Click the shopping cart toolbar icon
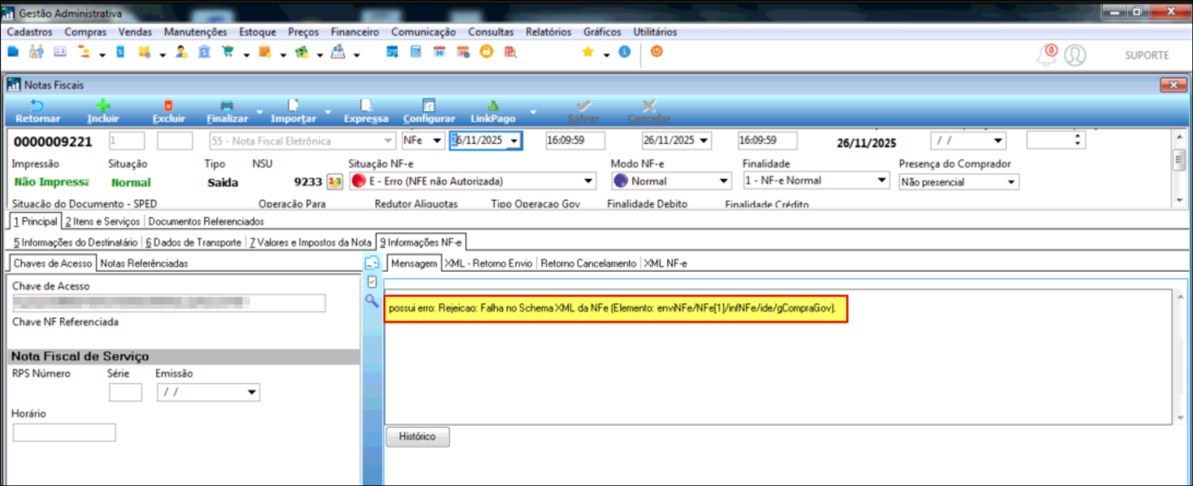Viewport: 1193px width, 486px height. [228, 52]
